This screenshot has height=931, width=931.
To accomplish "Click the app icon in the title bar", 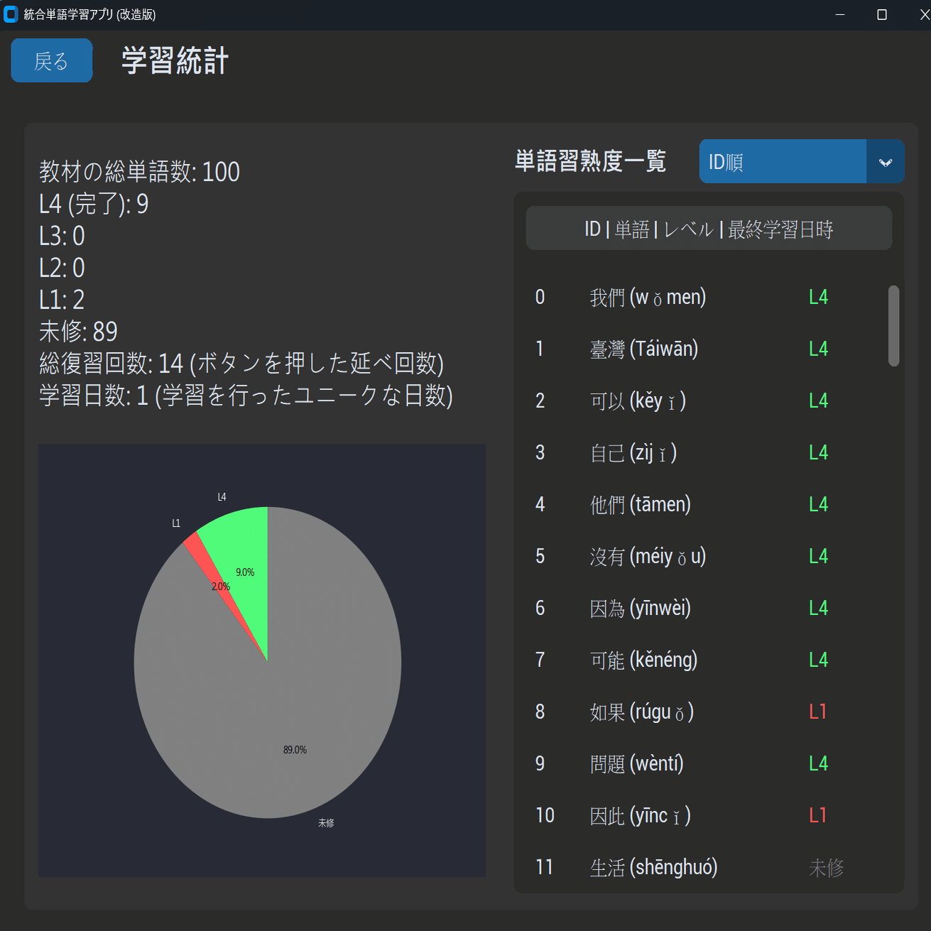I will 11,14.
